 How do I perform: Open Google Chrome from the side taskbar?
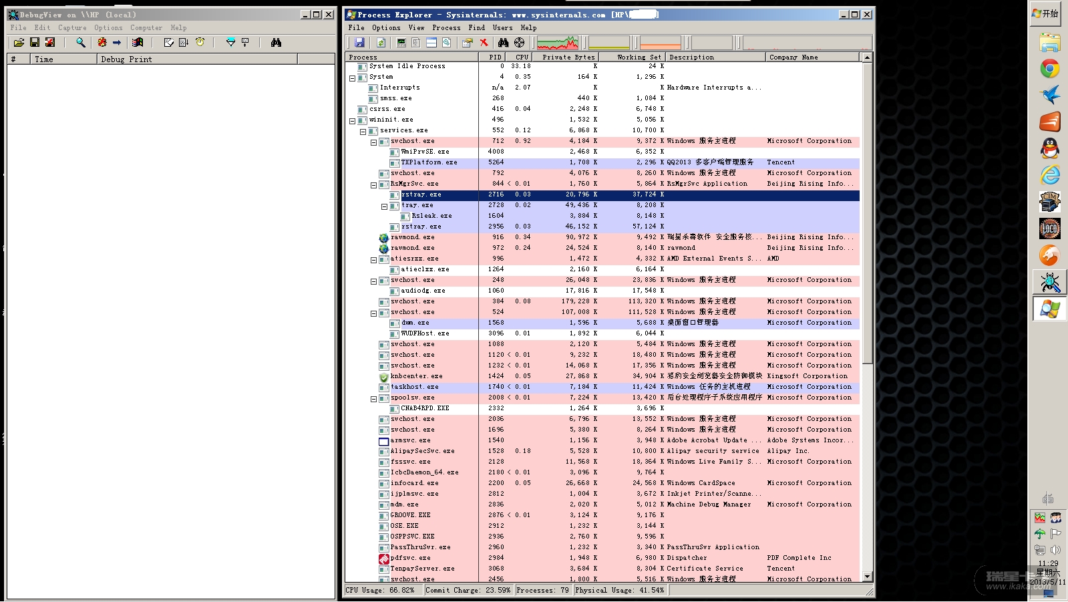point(1049,68)
